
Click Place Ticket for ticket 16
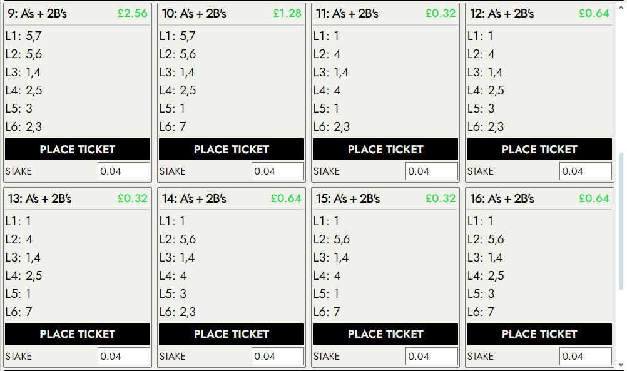[x=539, y=334]
